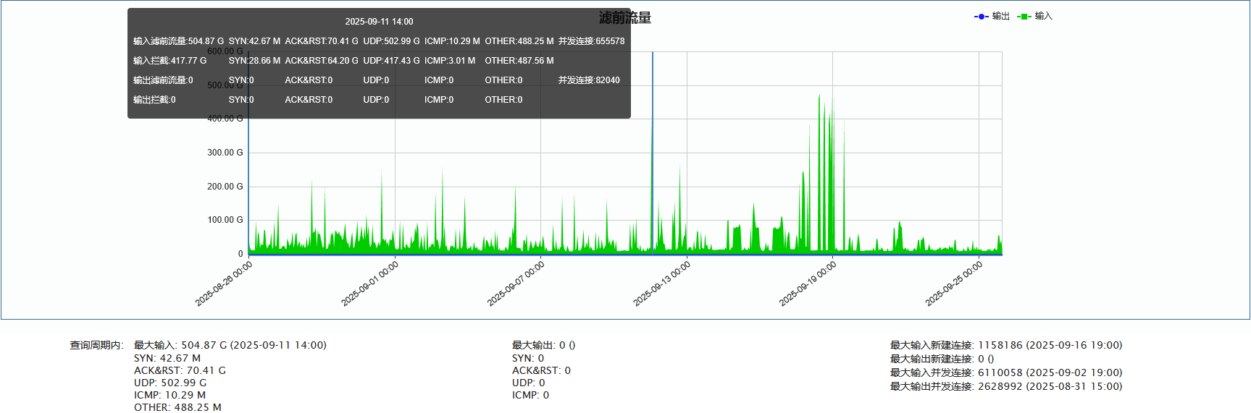Click the 最大输入新建连接 1158186 statistic
Viewport: 1251px width, 413px height.
click(1005, 346)
